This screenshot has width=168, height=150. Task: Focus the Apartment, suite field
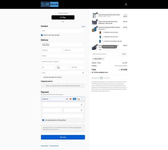[x=63, y=62]
